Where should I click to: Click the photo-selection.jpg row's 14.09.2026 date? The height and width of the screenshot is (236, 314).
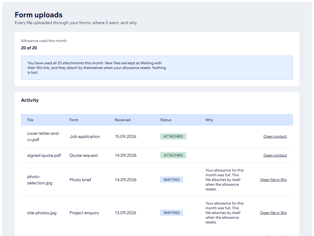tap(126, 180)
